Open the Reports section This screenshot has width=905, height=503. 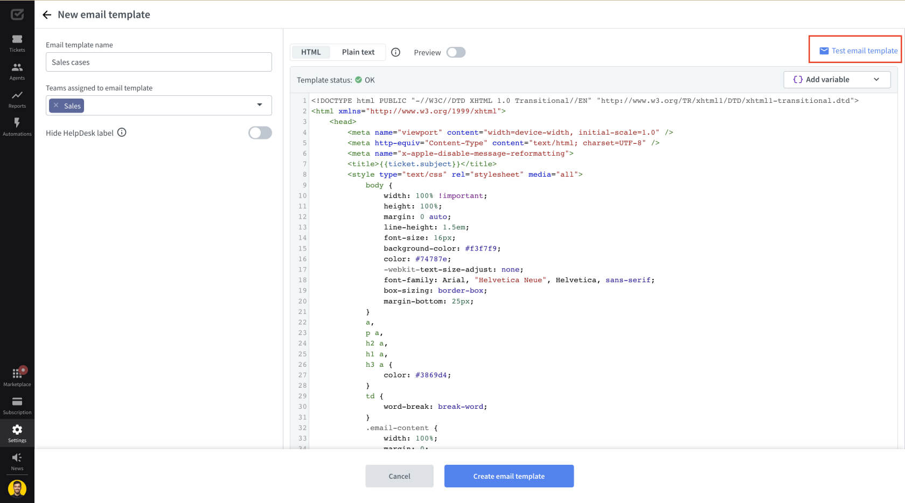pos(17,99)
